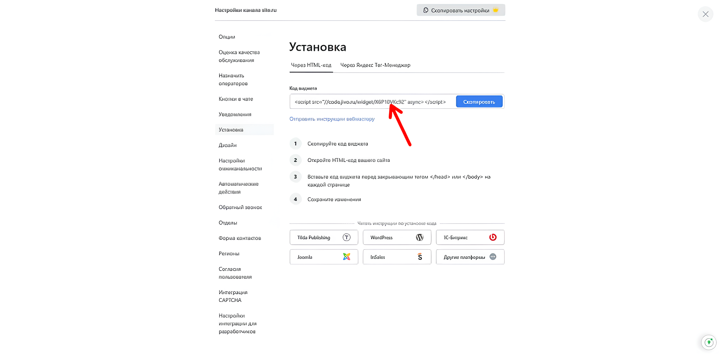Click the 1C-Bitrix red logo icon
The width and height of the screenshot is (723, 355).
point(493,237)
